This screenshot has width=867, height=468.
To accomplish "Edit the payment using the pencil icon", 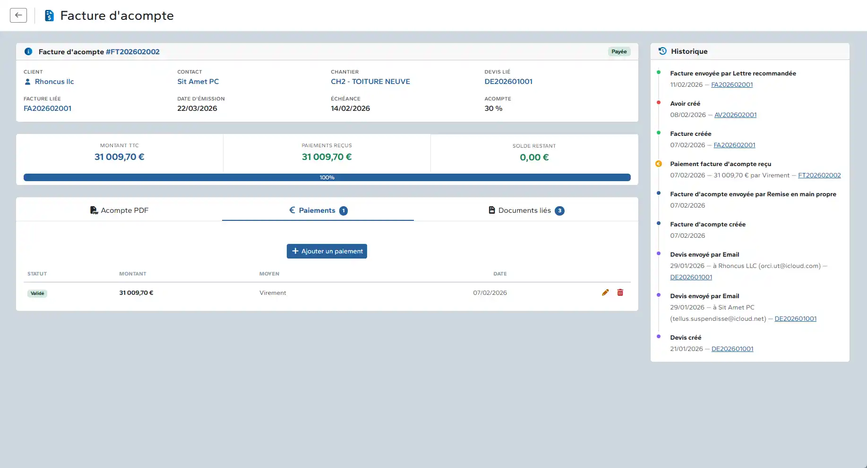I will (605, 292).
